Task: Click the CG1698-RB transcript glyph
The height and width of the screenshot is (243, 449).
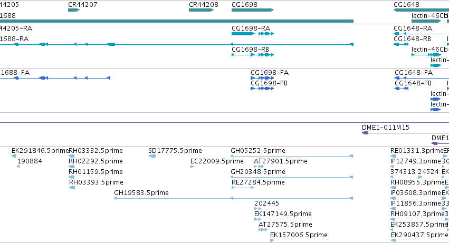Action: [x=253, y=55]
